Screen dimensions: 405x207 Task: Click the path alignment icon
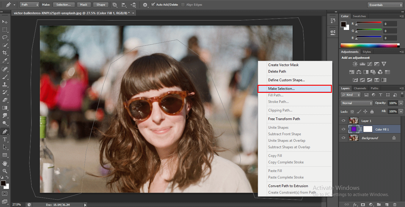coord(124,5)
